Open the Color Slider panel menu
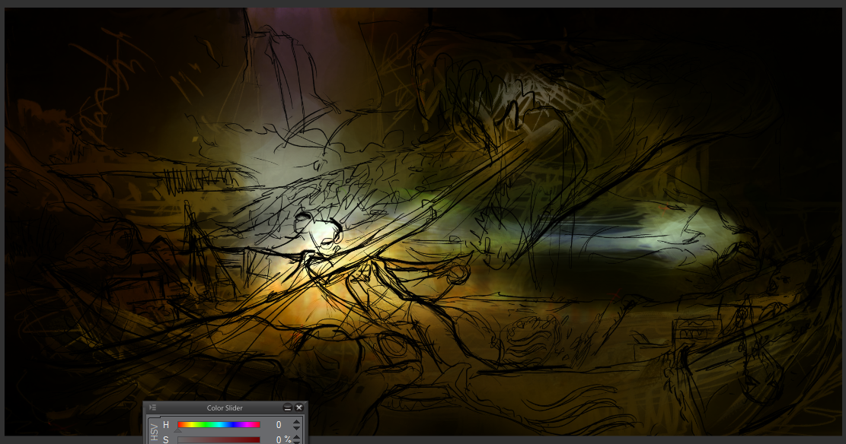This screenshot has width=846, height=444. 153,408
